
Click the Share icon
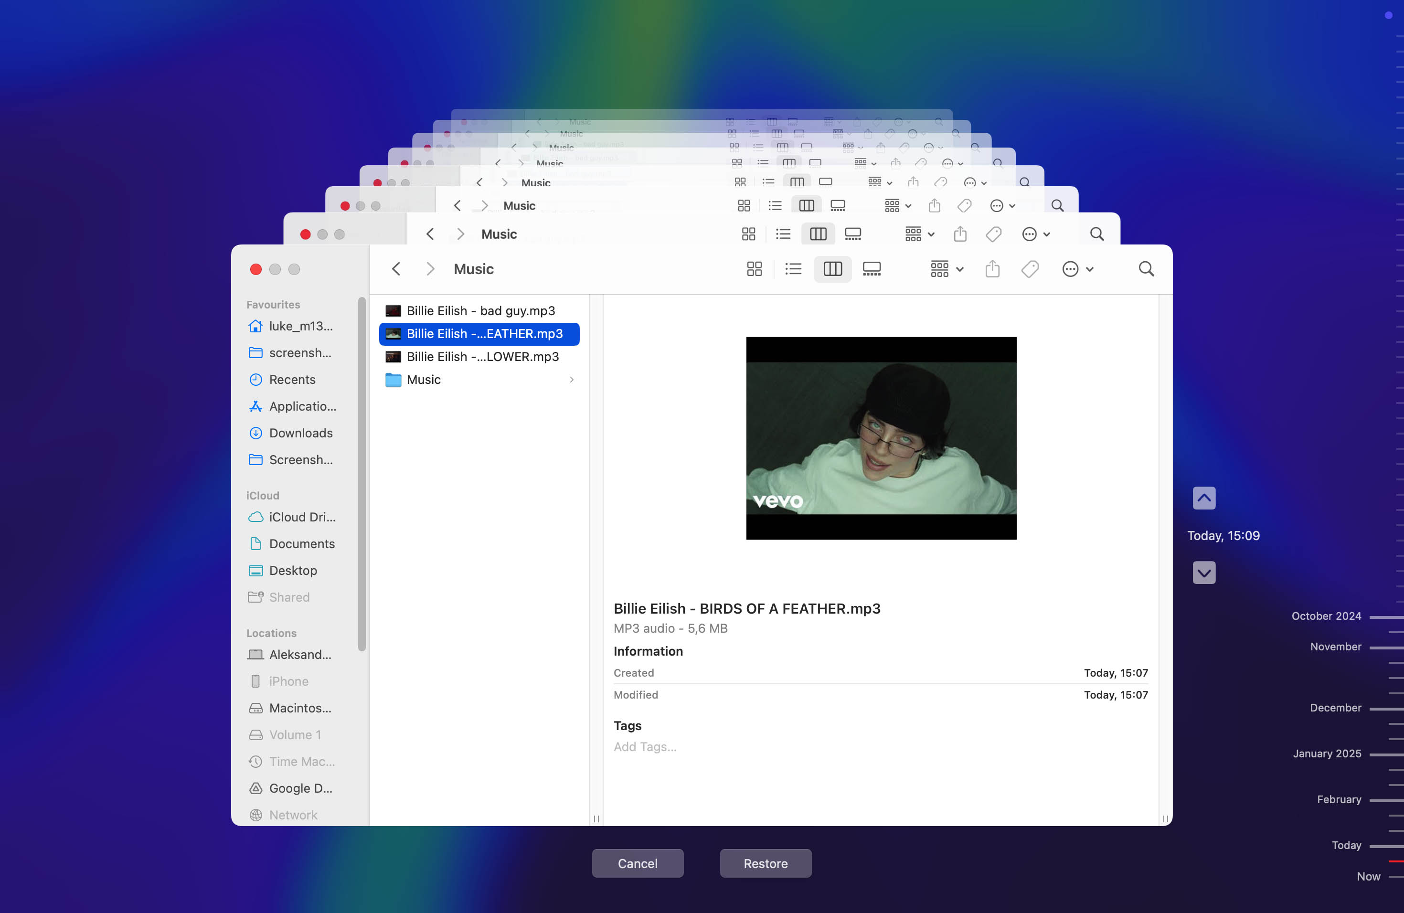[x=992, y=269]
